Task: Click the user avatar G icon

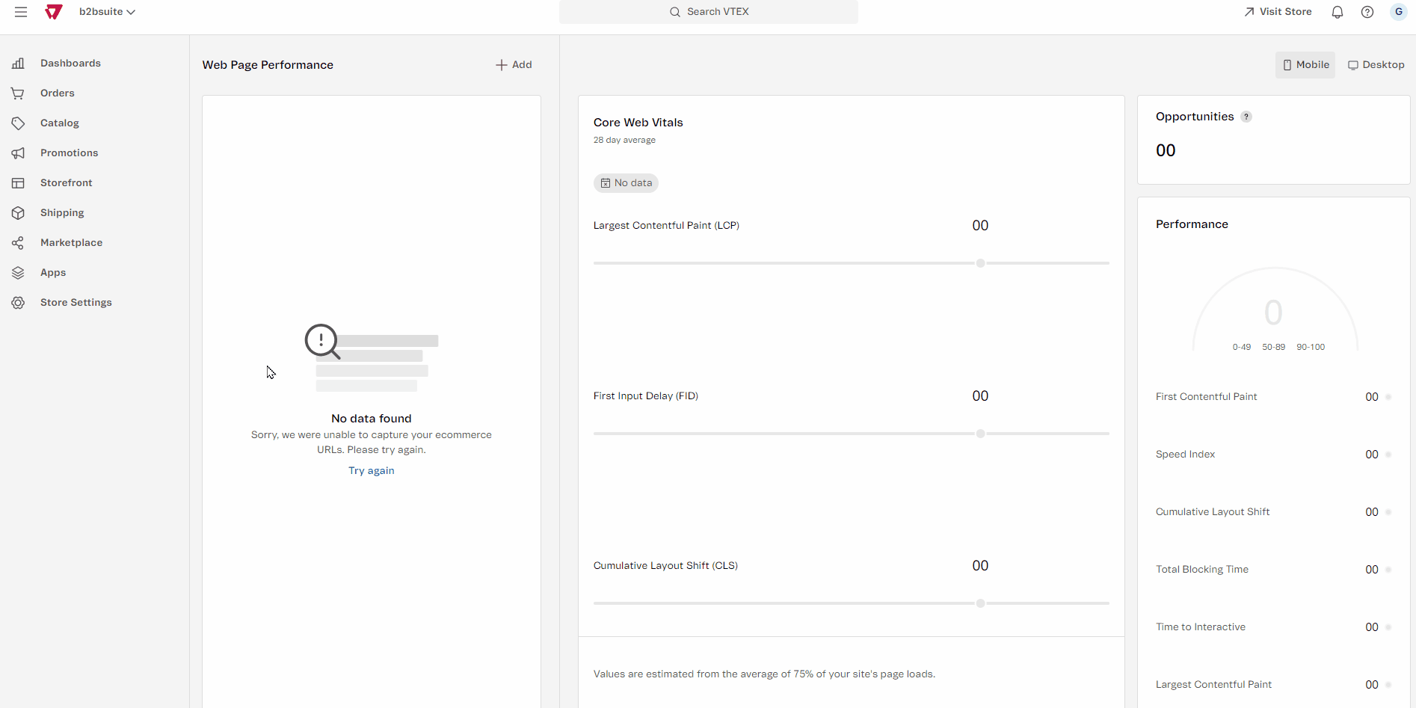Action: point(1398,12)
